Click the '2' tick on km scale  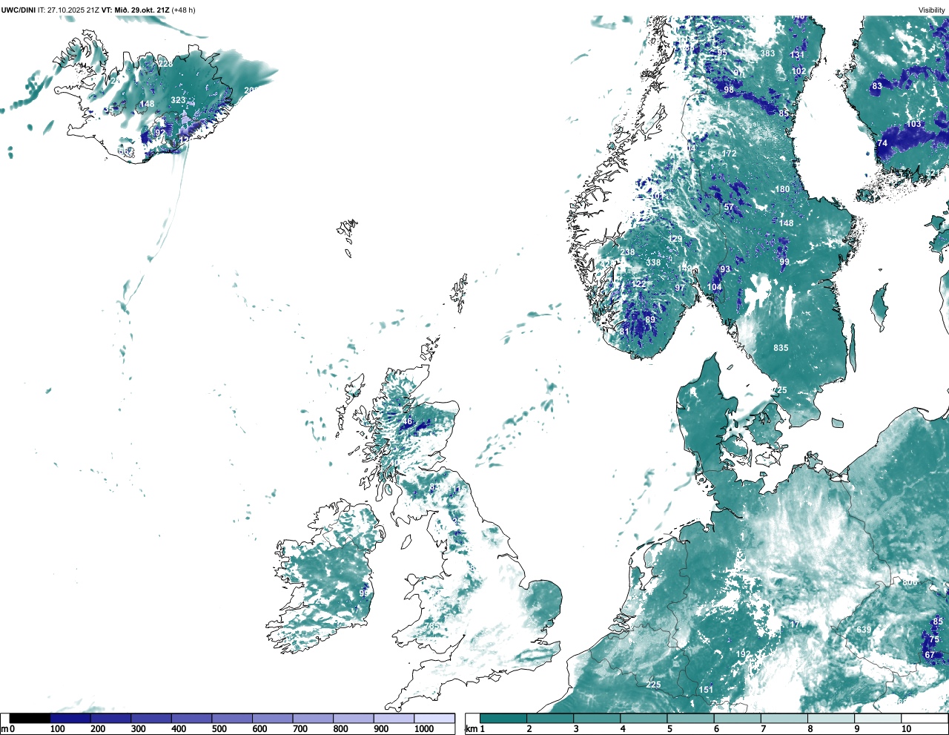529,729
